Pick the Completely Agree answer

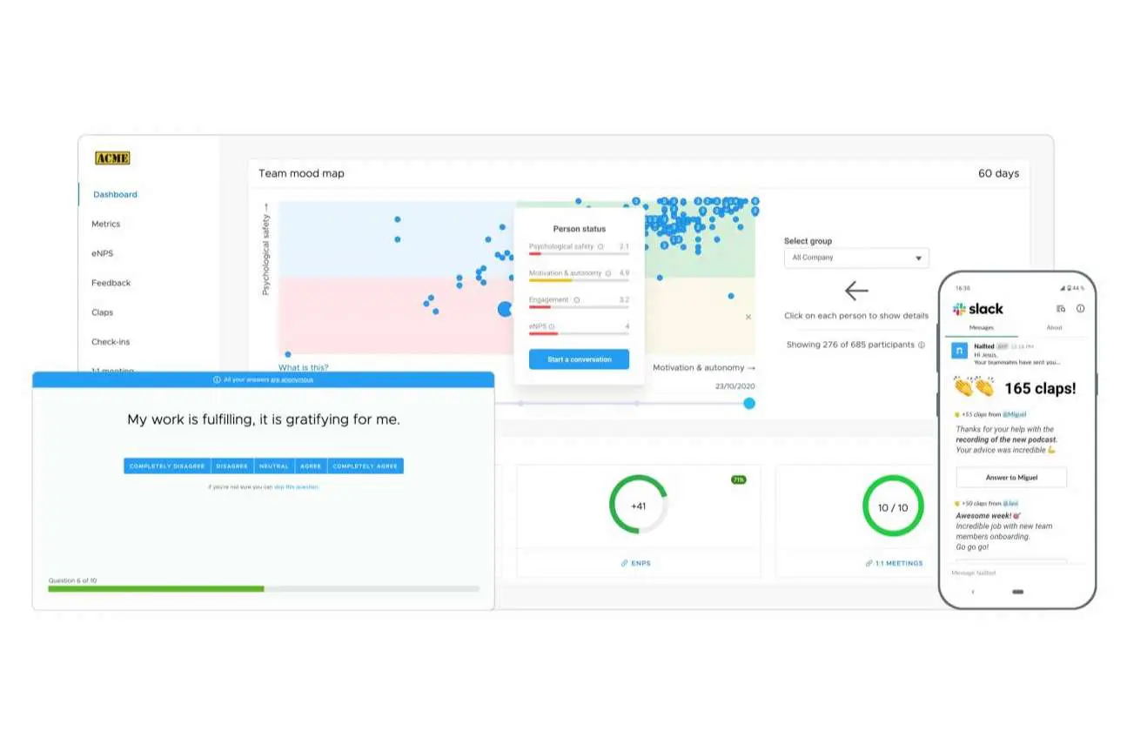366,466
